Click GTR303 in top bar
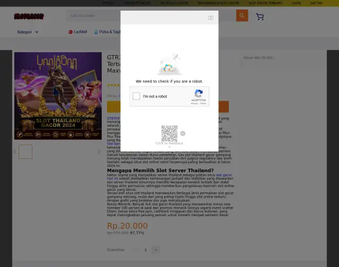Image resolution: width=339 pixels, height=267 pixels. pos(108,3)
